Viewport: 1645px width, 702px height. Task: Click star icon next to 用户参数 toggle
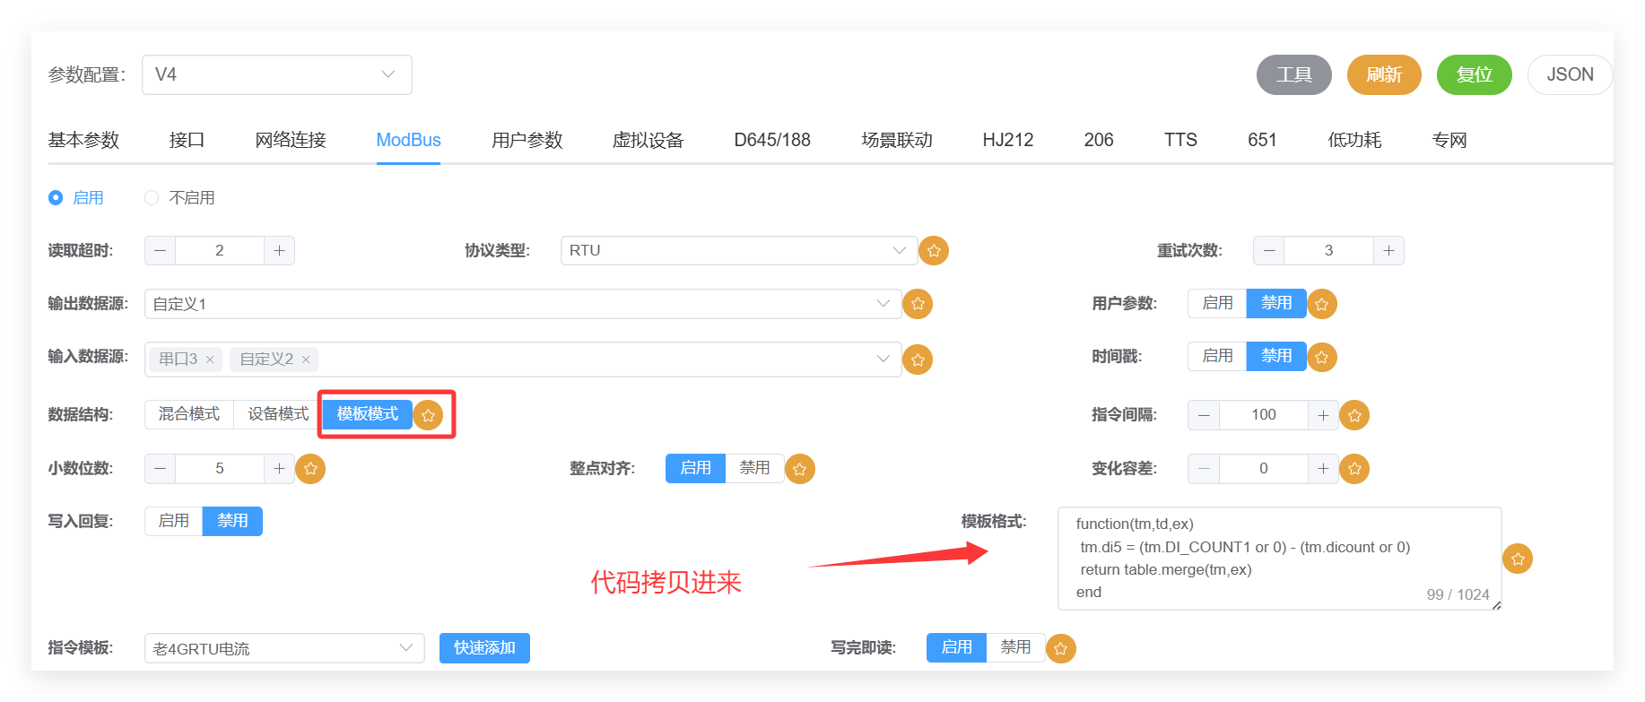(x=1321, y=304)
